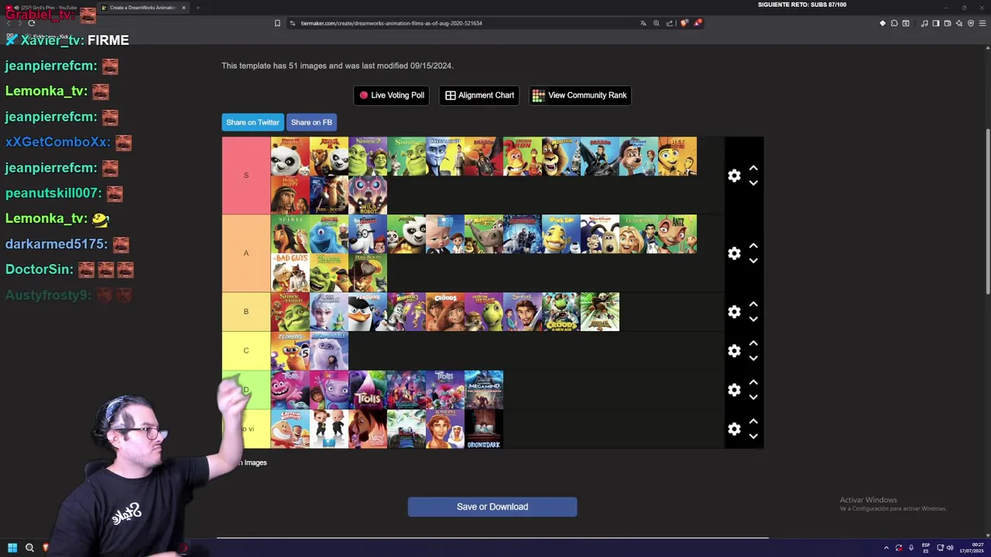This screenshot has width=991, height=557.
Task: Open Brave Shields icon
Action: point(684,23)
